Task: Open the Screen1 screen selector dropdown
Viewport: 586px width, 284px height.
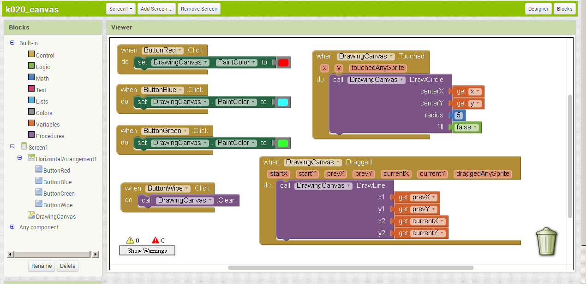Action: 121,9
